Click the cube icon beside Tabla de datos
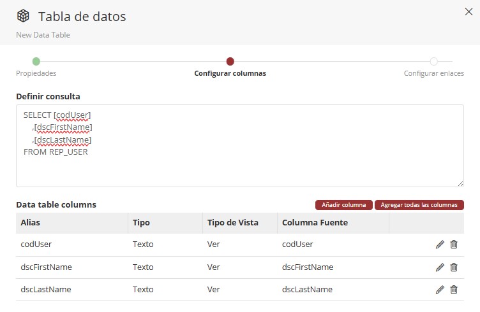 pos(23,17)
